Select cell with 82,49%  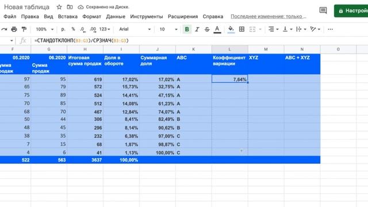click(157, 119)
